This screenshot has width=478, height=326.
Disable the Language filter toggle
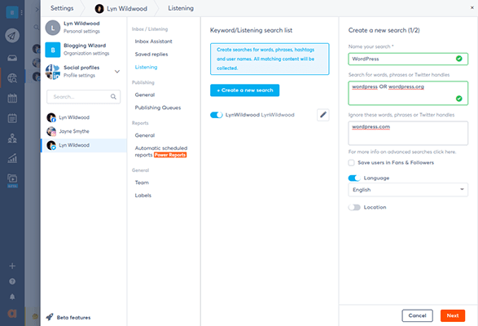point(354,178)
